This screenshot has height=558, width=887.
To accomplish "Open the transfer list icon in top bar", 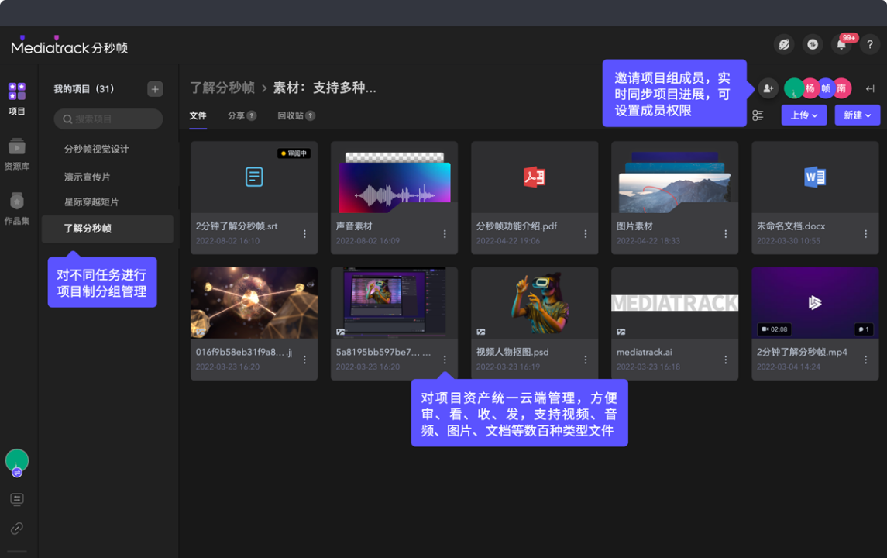I will tap(813, 45).
